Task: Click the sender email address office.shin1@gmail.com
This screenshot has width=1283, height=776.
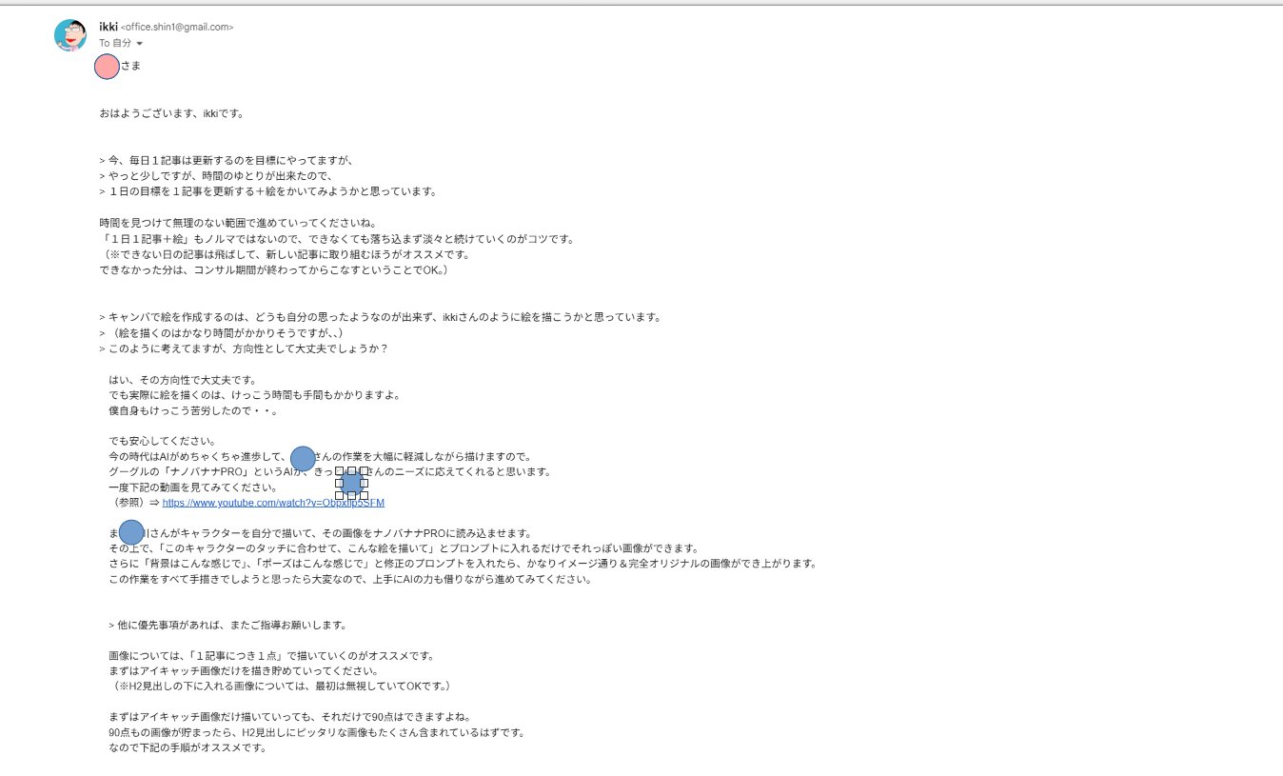Action: tap(177, 28)
